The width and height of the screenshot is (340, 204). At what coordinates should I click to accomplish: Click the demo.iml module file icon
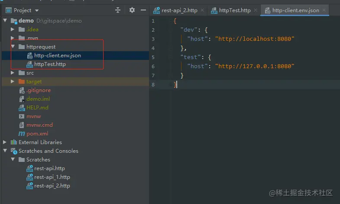coord(22,99)
